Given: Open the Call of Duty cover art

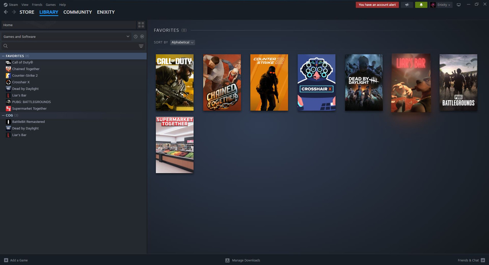Looking at the screenshot, I should click(x=175, y=83).
